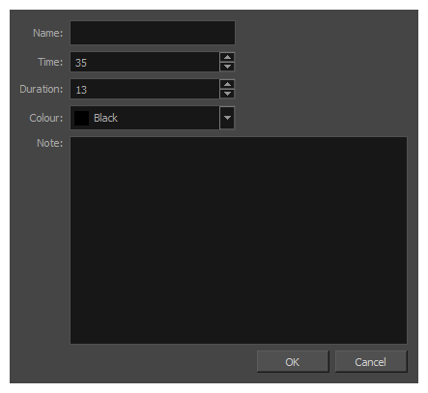The height and width of the screenshot is (393, 428).
Task: Dismiss dialog with Cancel button
Action: pos(371,362)
